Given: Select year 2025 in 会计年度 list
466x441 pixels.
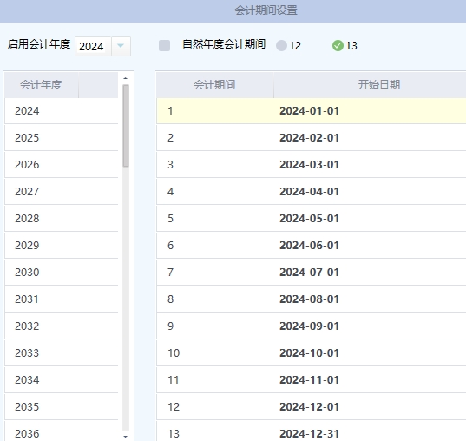Looking at the screenshot, I should coord(62,138).
